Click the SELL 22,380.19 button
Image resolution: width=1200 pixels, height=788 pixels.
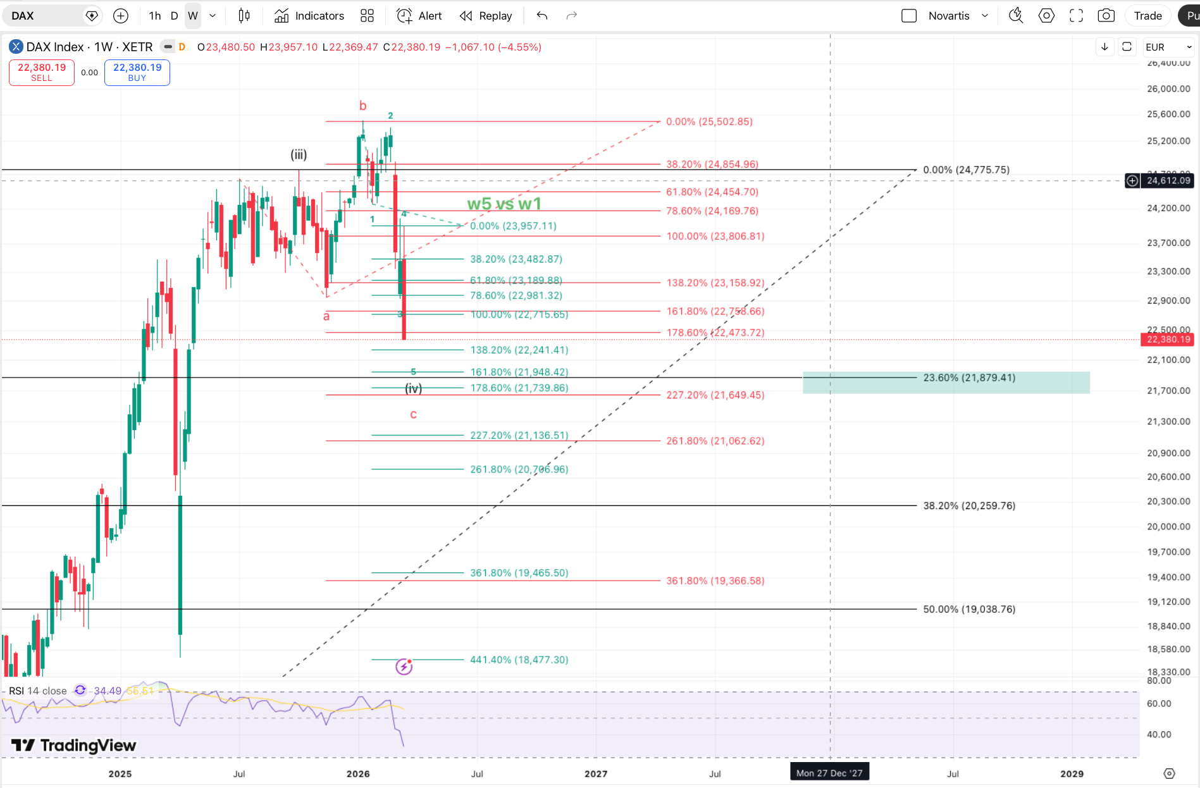tap(42, 72)
